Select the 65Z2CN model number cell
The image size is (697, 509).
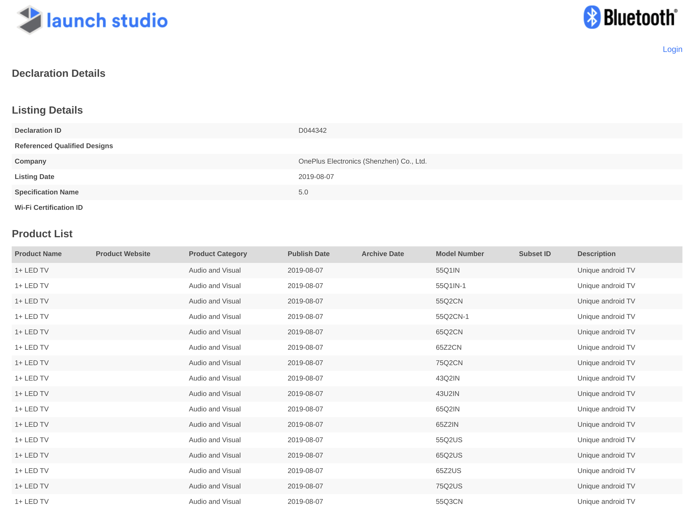coord(449,347)
